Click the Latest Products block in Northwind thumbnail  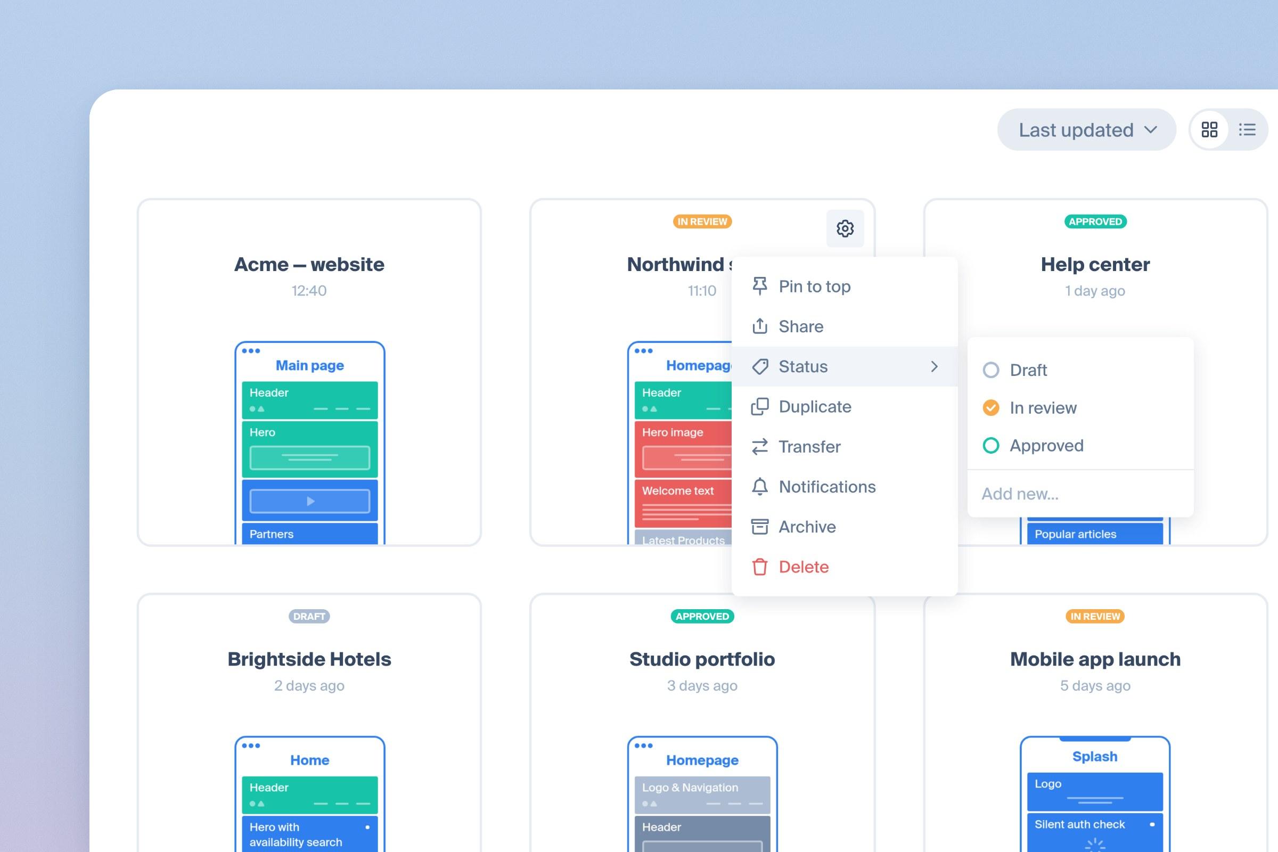click(x=683, y=537)
